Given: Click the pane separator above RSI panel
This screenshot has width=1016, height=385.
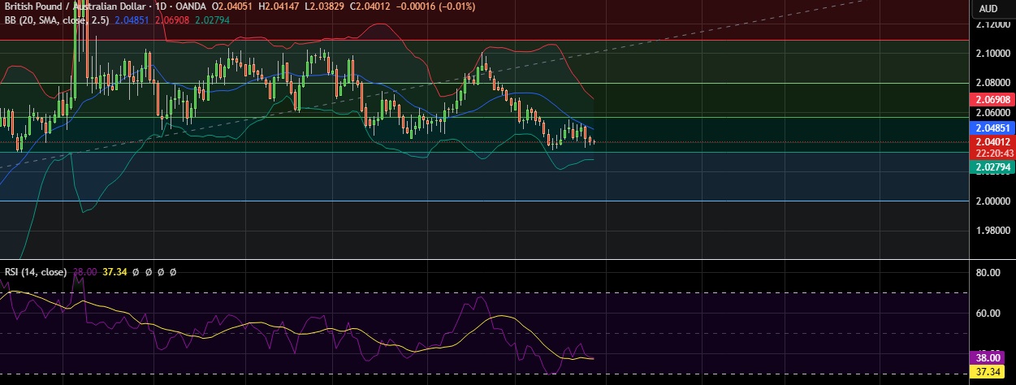Looking at the screenshot, I should click(487, 260).
